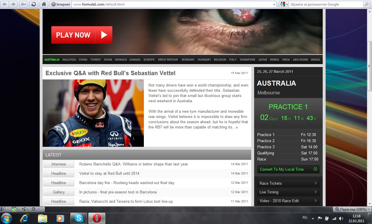
Task: Click the Interview tag button
Action: coord(59,164)
